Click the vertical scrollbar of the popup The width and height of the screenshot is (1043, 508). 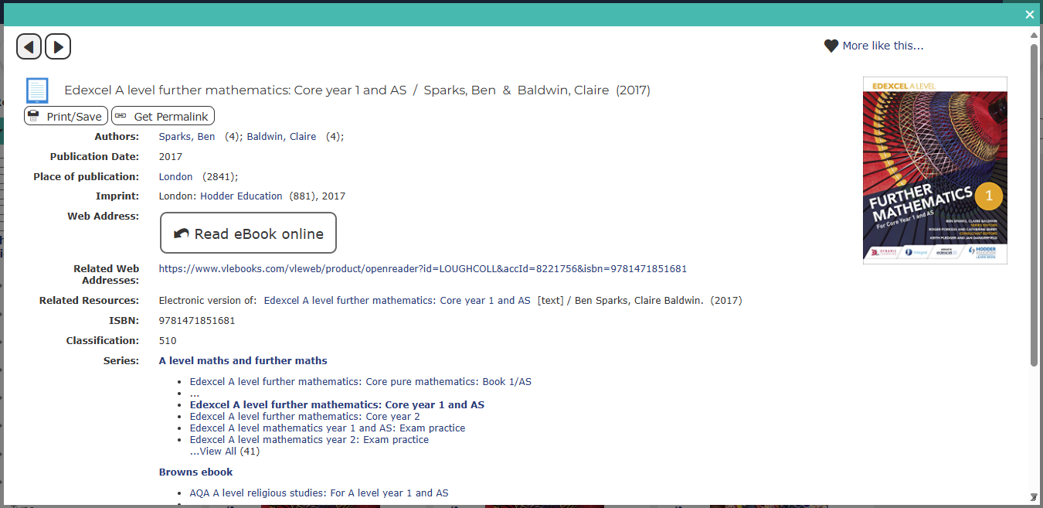point(1034,201)
